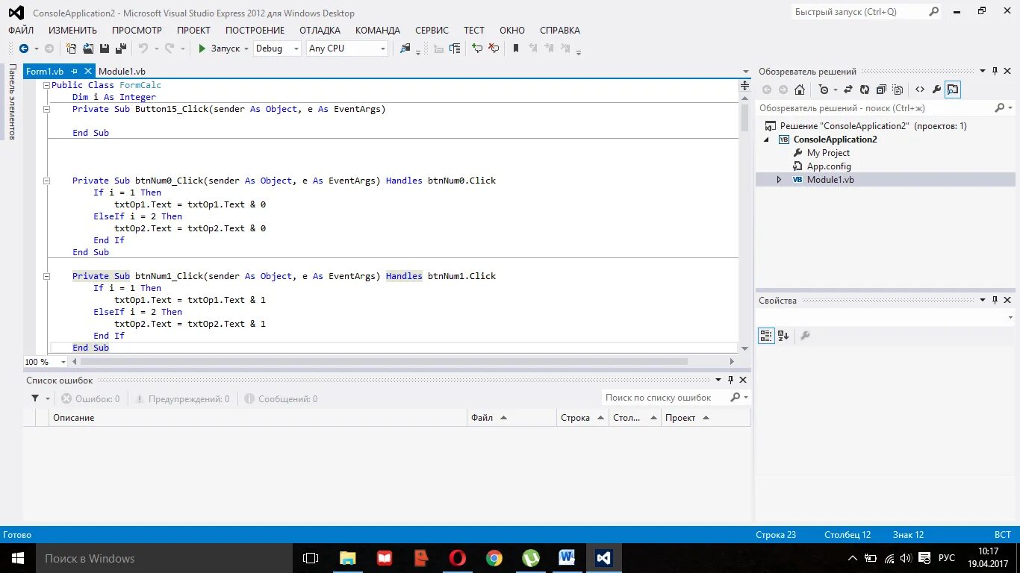Viewport: 1020px width, 573px height.
Task: Click the editor horizontal scrollbar
Action: tap(383, 362)
